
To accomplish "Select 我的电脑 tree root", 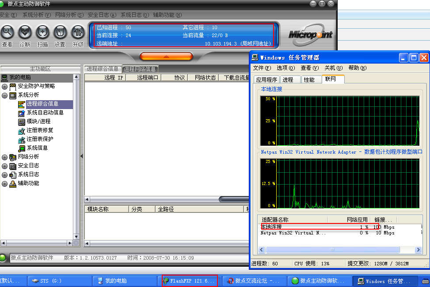I will click(20, 77).
